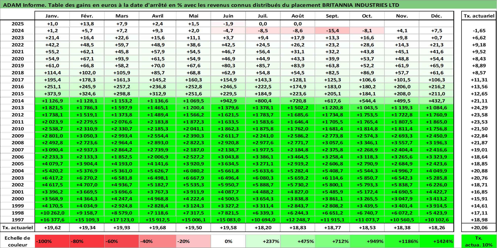497x248 pixels.
Task: Select cell +5 485,9 for Sept. 2001
Action: coord(332,192)
